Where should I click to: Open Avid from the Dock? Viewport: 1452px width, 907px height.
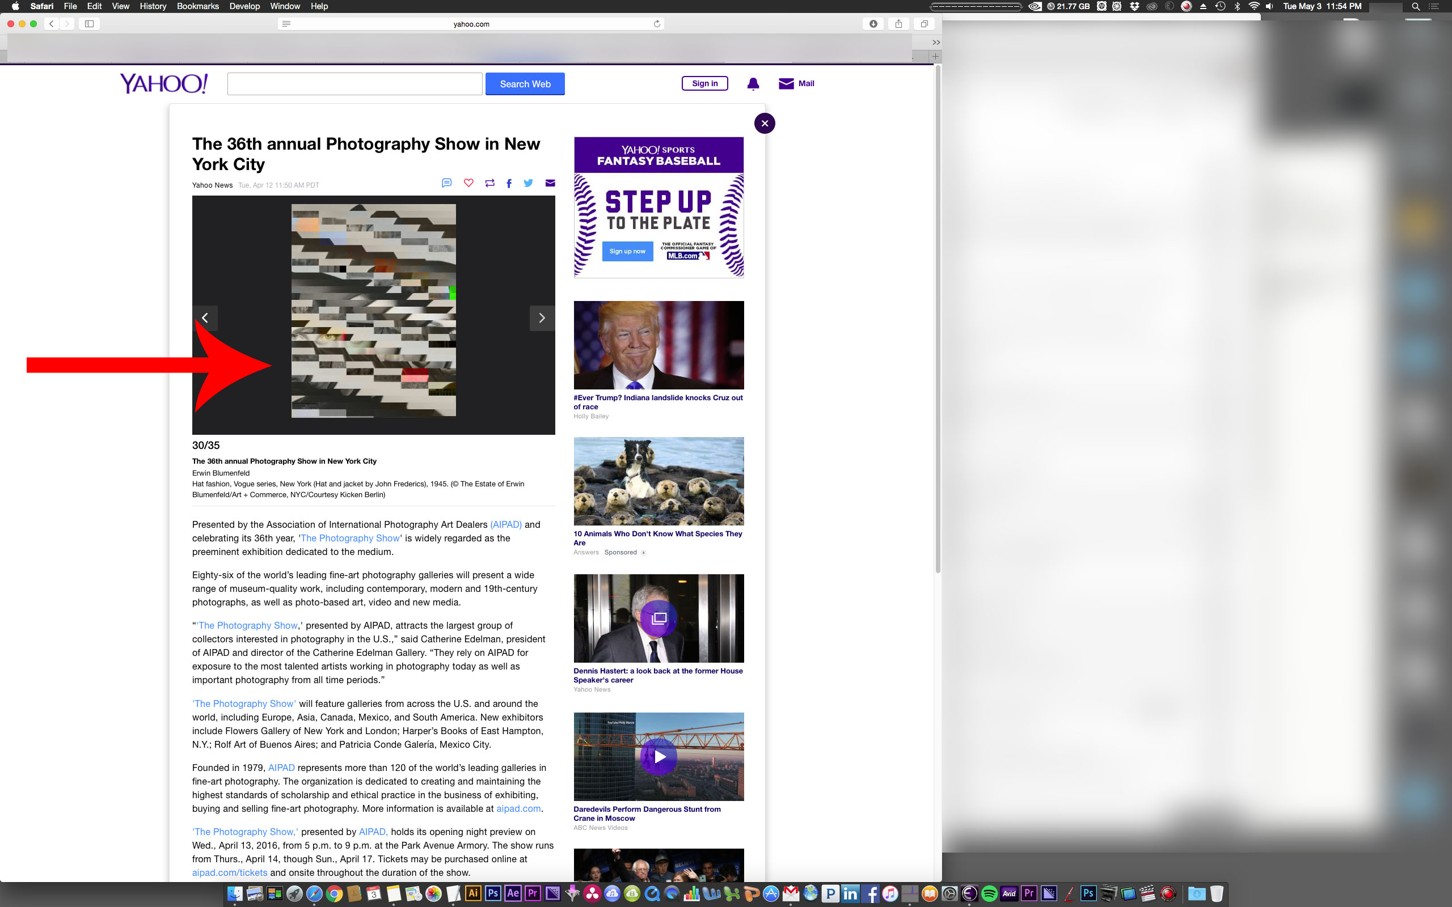click(x=1008, y=893)
